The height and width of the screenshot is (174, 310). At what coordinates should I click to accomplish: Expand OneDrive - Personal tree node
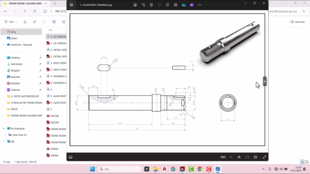click(x=3, y=45)
